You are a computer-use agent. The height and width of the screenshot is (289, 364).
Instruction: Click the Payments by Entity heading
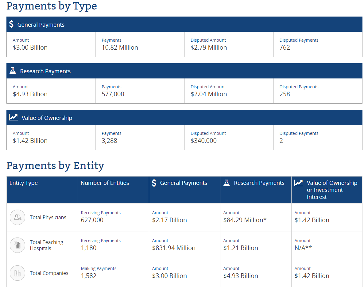[55, 165]
